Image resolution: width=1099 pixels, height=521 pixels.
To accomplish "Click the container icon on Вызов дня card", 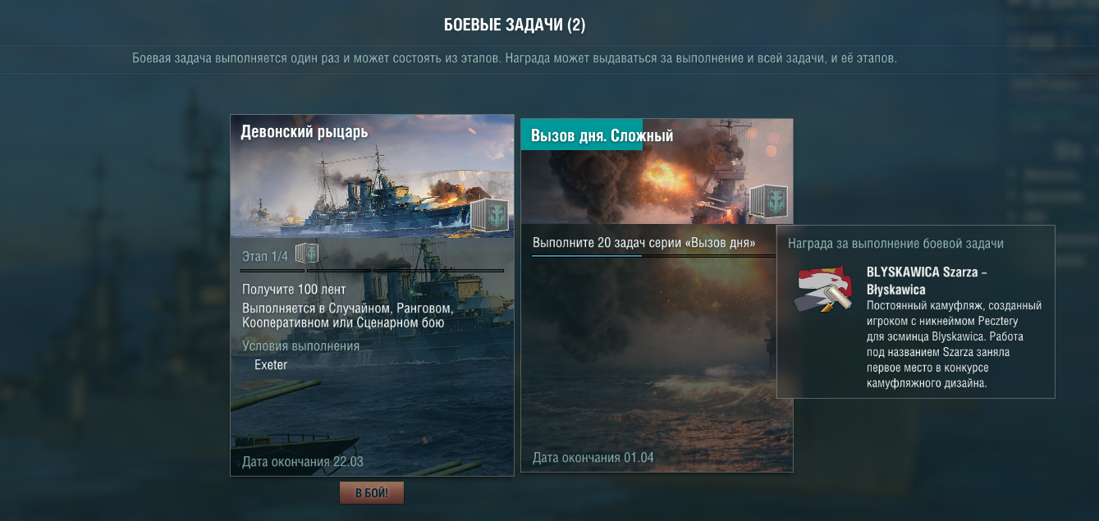I will [768, 202].
